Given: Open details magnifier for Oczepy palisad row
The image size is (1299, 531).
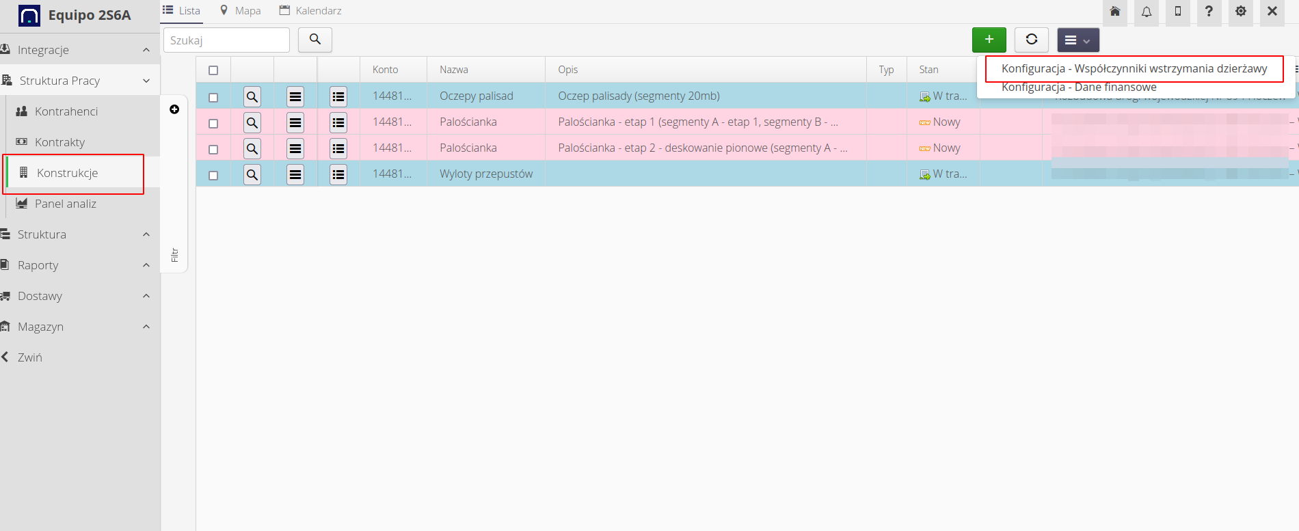Looking at the screenshot, I should point(252,97).
